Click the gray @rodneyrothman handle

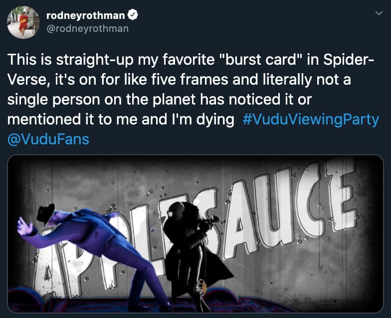tap(87, 28)
